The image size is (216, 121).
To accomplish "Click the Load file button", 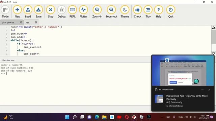I will pos(28,12).
